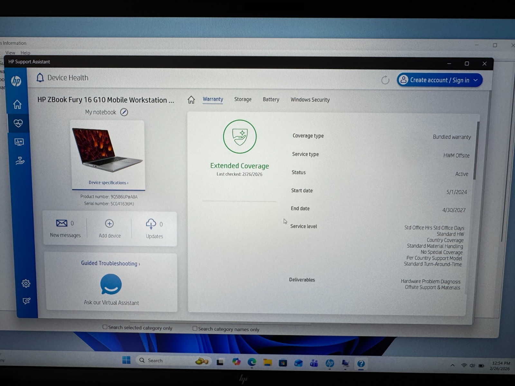Screen dimensions: 515x386
Task: Click the refresh icon near Sign in
Action: click(385, 80)
